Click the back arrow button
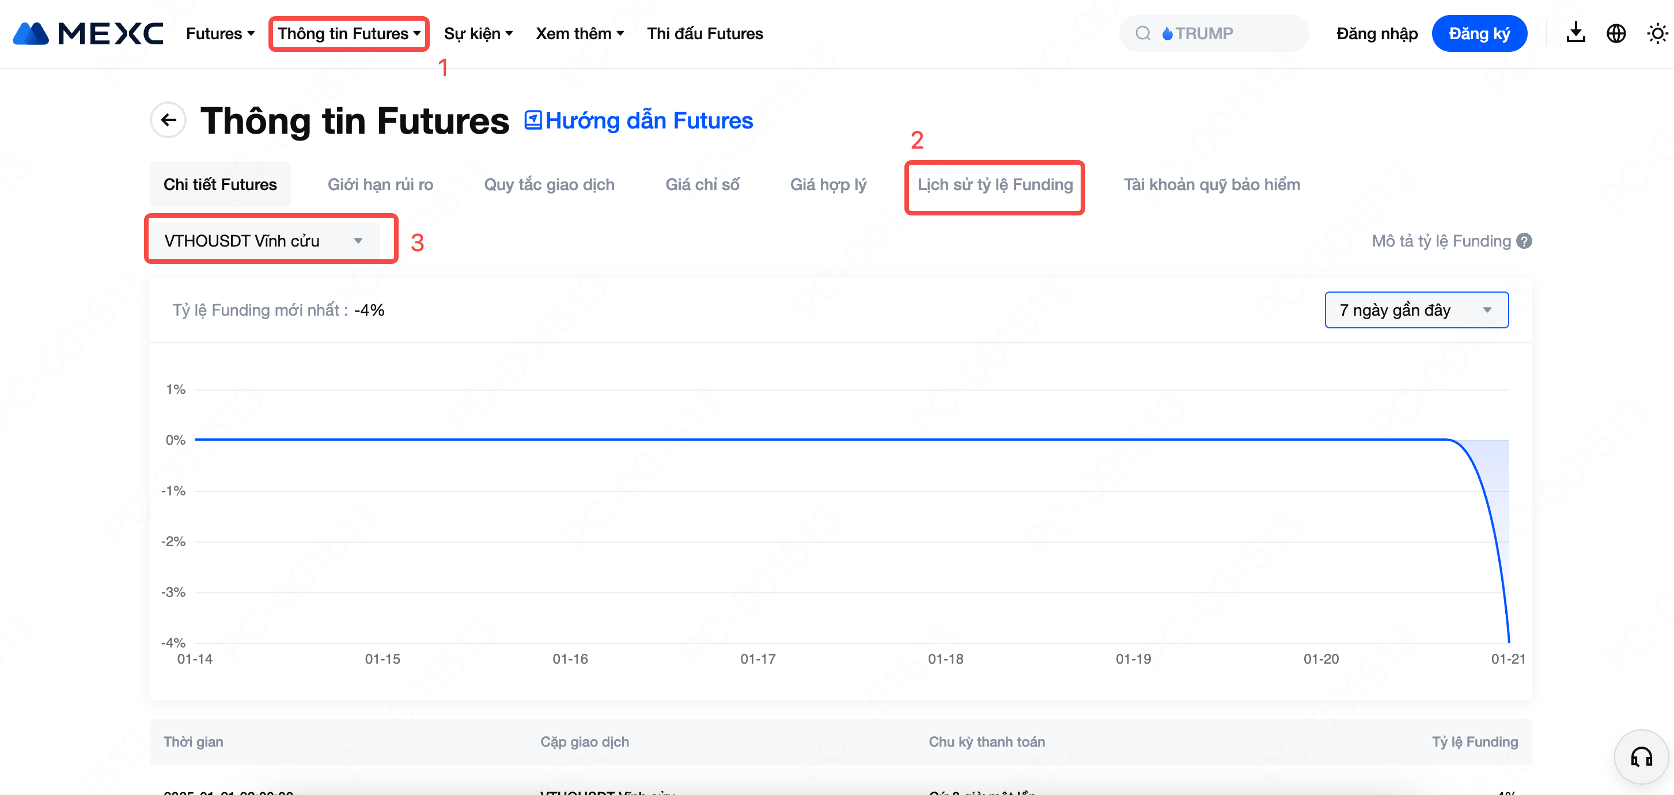1674x795 pixels. point(168,120)
